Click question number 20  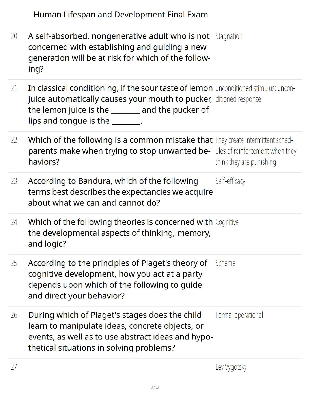pos(14,36)
